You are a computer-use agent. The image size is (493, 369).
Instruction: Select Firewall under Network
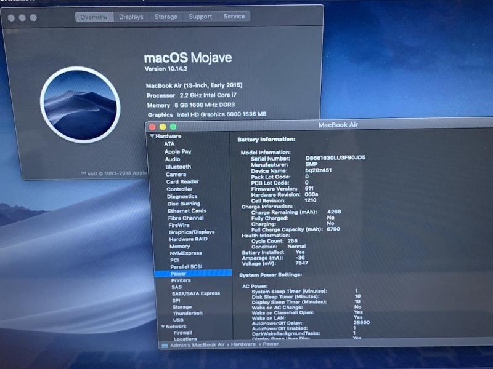tap(182, 333)
